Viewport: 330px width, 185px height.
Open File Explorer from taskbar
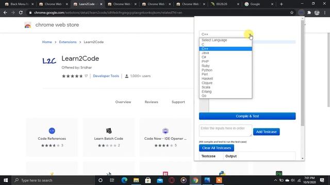point(136,180)
